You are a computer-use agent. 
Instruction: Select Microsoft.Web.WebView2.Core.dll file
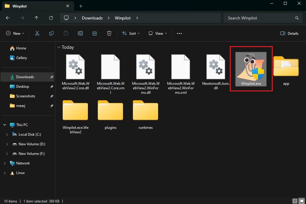pos(76,72)
